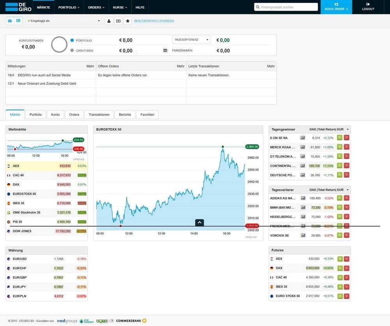Image resolution: width=390 pixels, height=326 pixels.
Task: Switch to the Transaktionen tab
Action: click(x=99, y=114)
